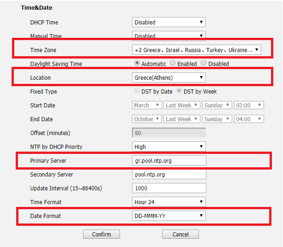Select Disabled Daylight Saving Time option
283x247 pixels.
[x=205, y=64]
